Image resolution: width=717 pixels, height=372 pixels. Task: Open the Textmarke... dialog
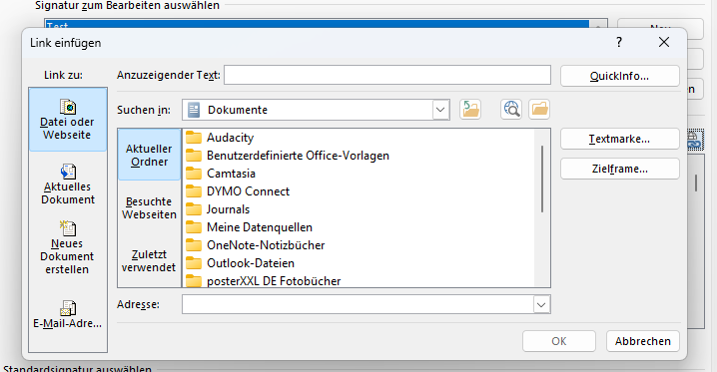(x=619, y=139)
